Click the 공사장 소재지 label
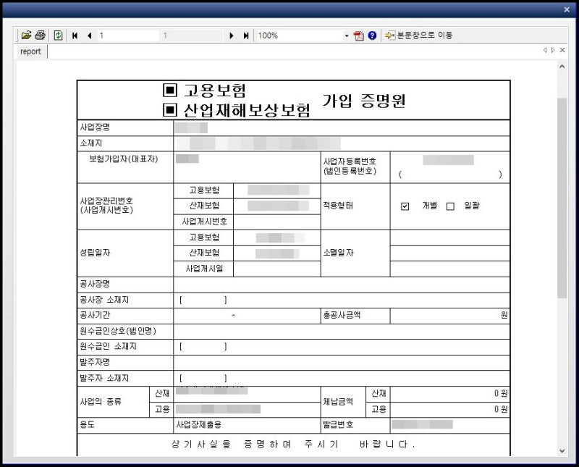 point(104,300)
